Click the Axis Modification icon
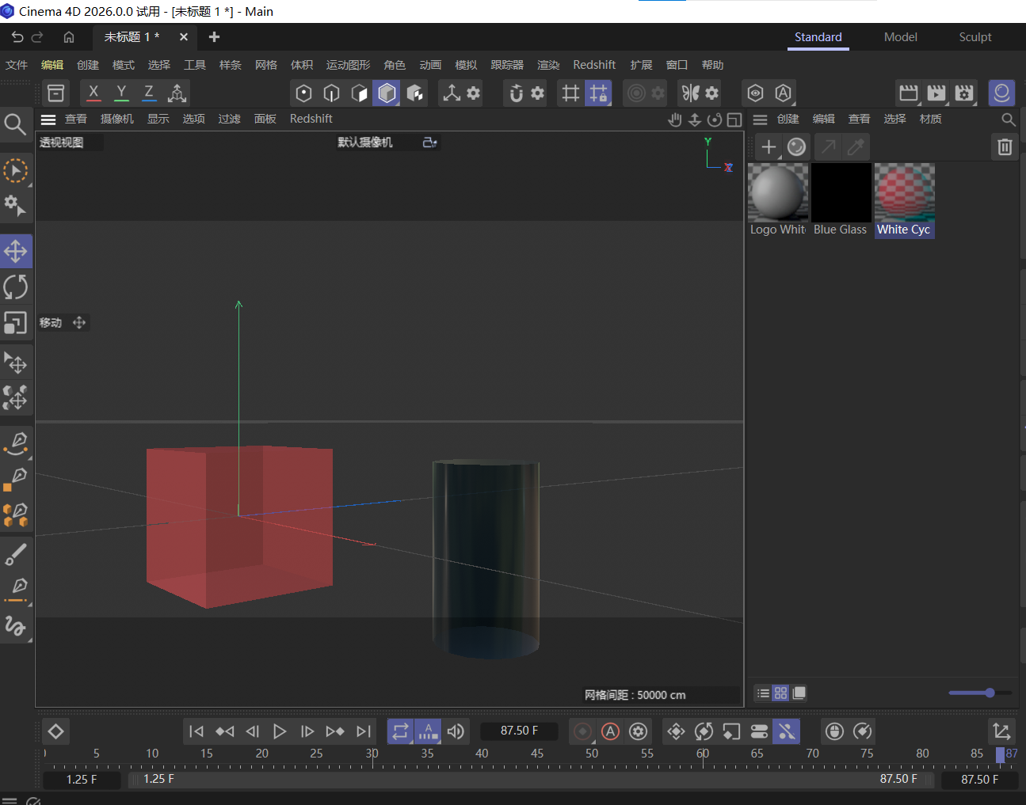 [x=177, y=93]
